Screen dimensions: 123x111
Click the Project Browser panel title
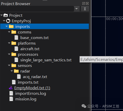pos(16,4)
